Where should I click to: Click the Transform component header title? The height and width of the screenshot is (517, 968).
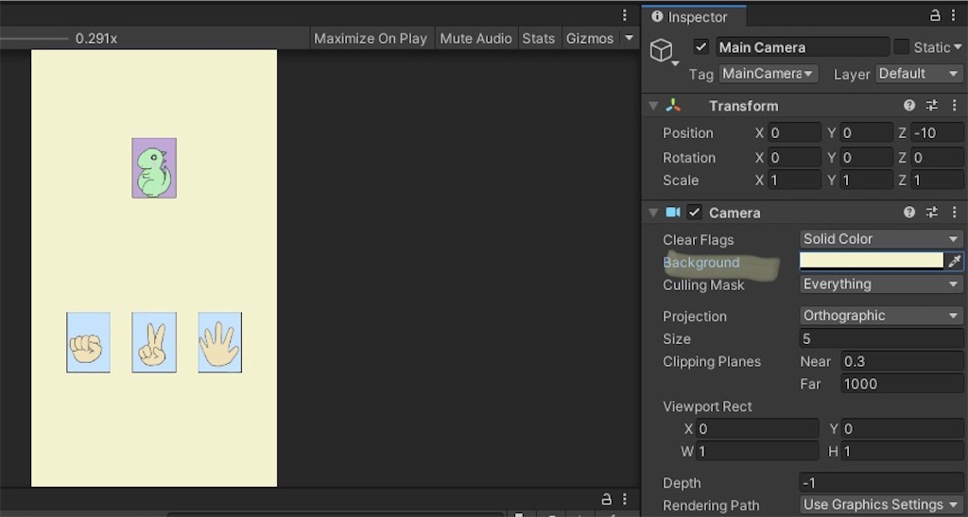pos(743,106)
